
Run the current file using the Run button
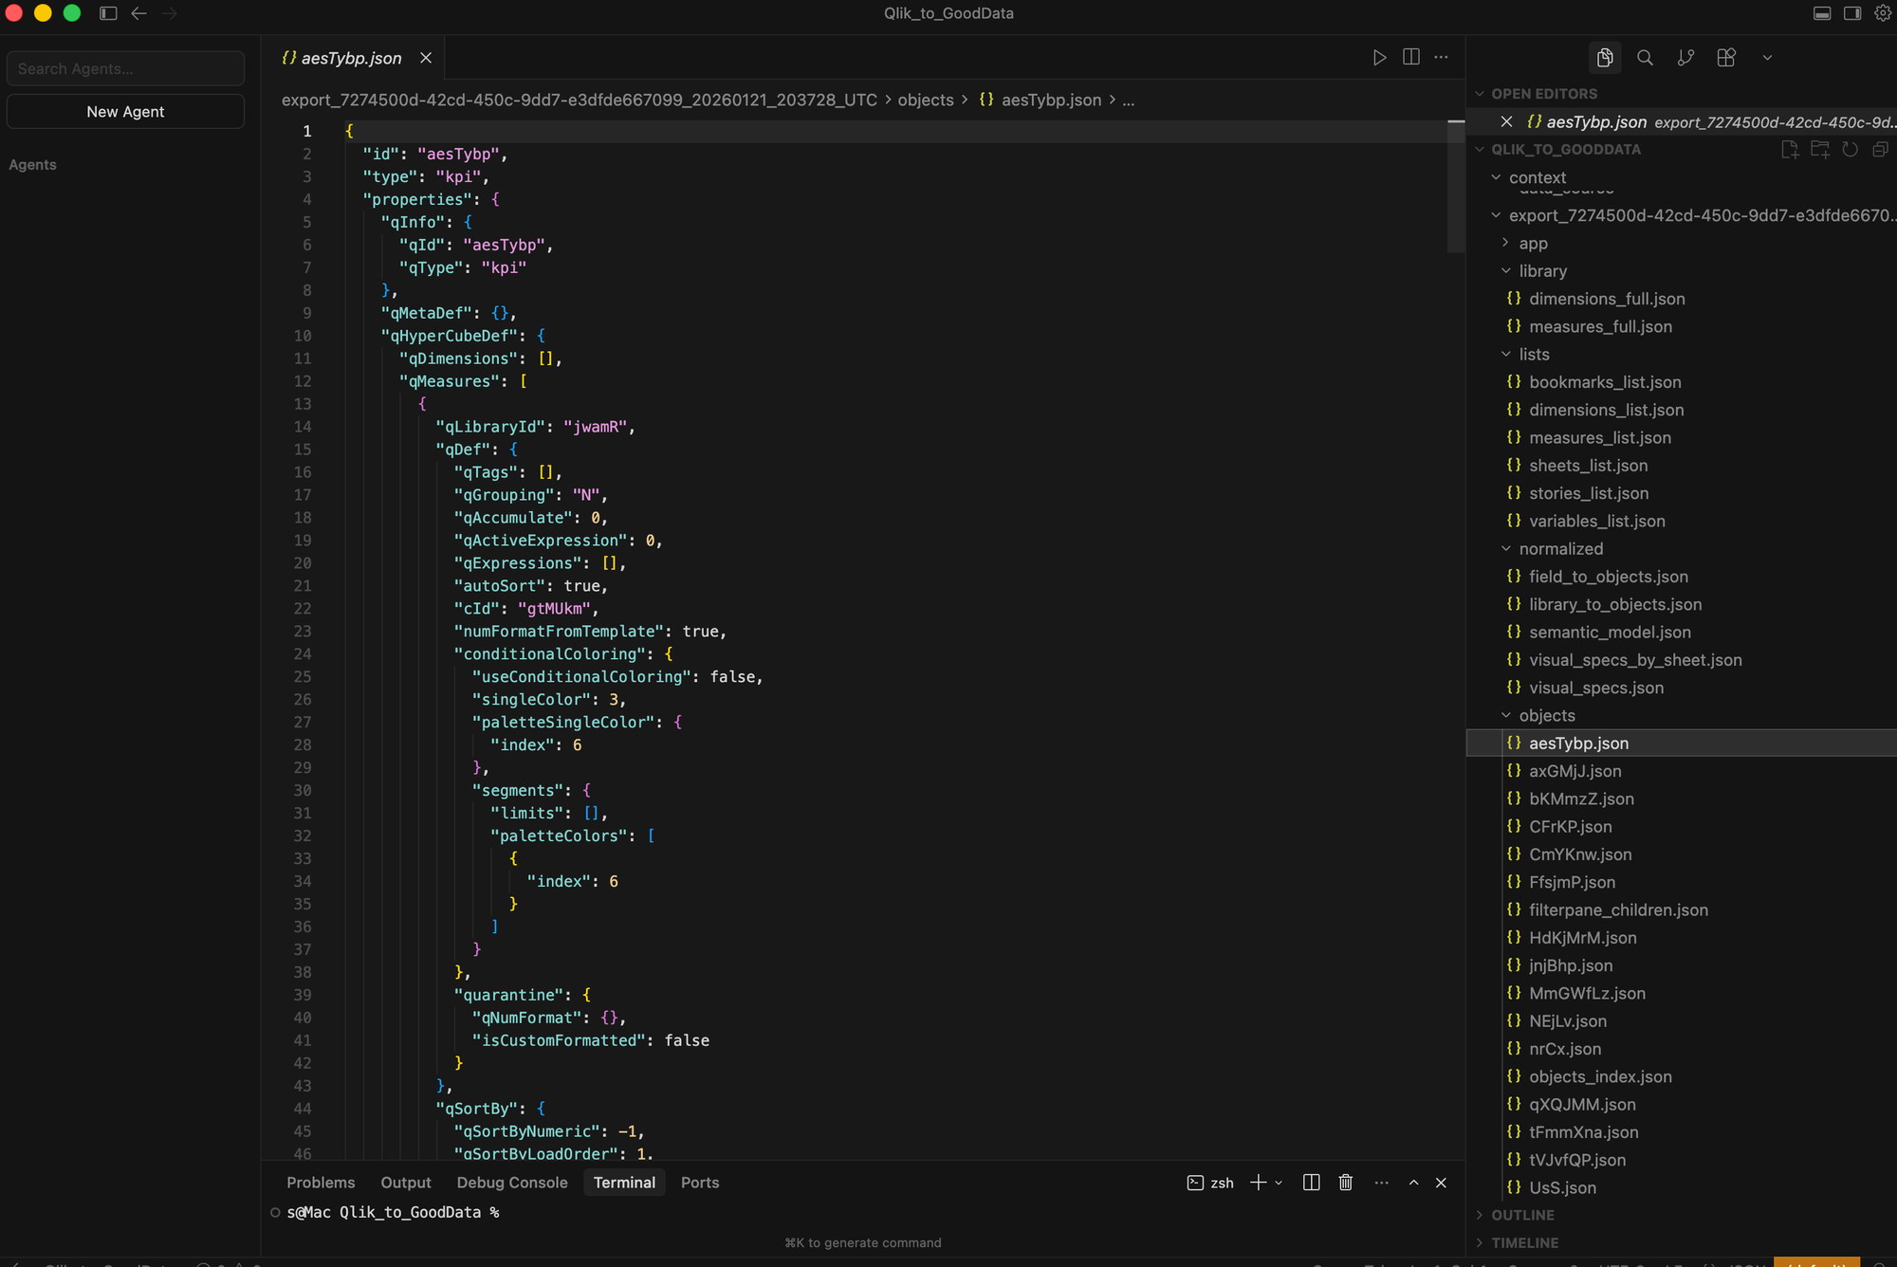pyautogui.click(x=1380, y=57)
